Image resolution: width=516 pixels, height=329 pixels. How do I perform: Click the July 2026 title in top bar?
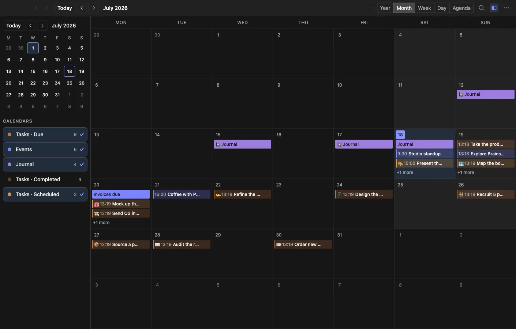(x=115, y=8)
